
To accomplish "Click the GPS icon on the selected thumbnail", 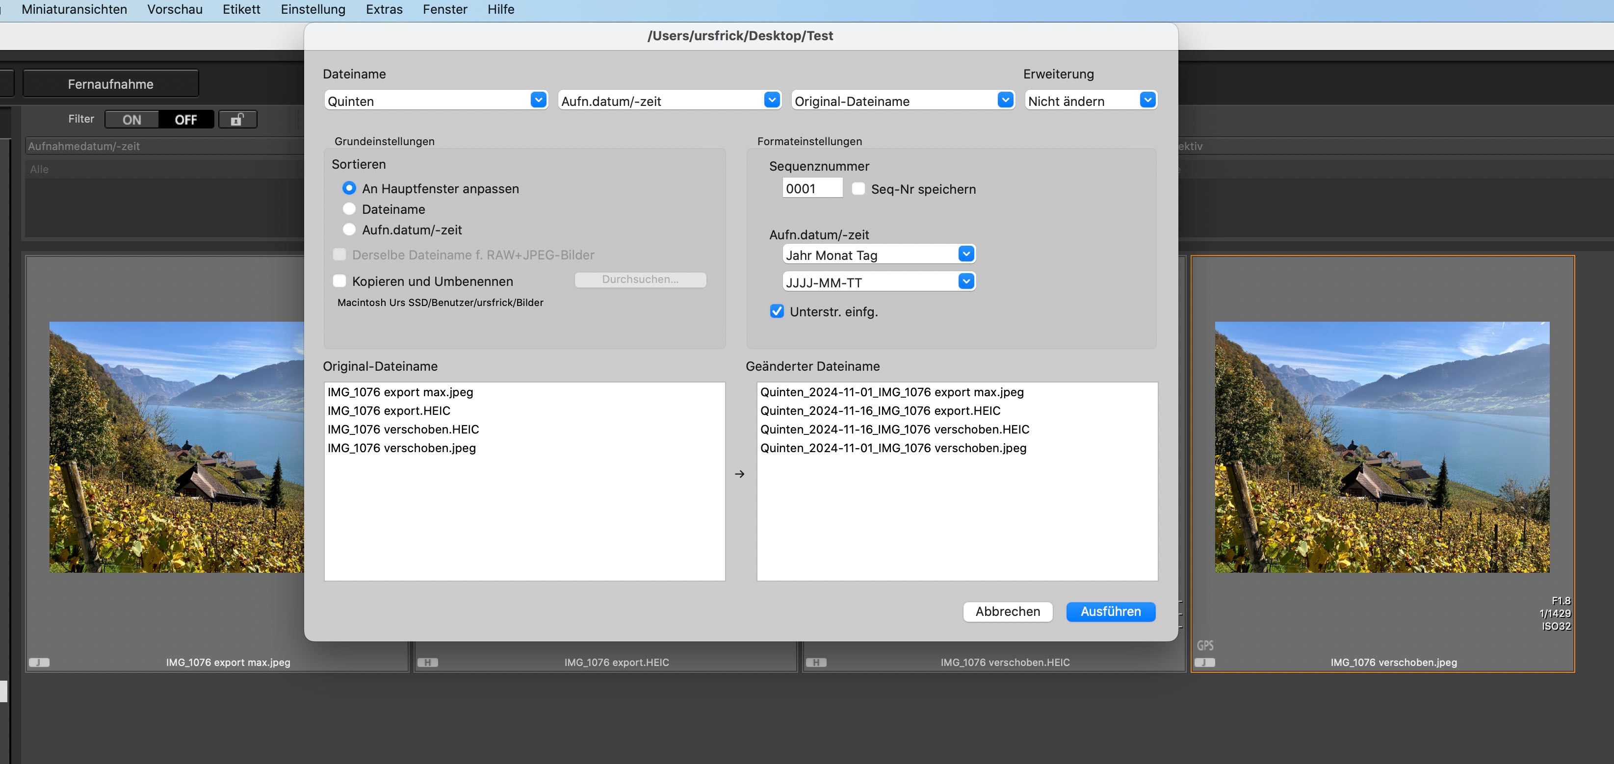I will click(1205, 646).
